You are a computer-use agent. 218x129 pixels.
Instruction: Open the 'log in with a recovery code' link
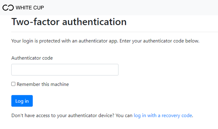(x=163, y=116)
